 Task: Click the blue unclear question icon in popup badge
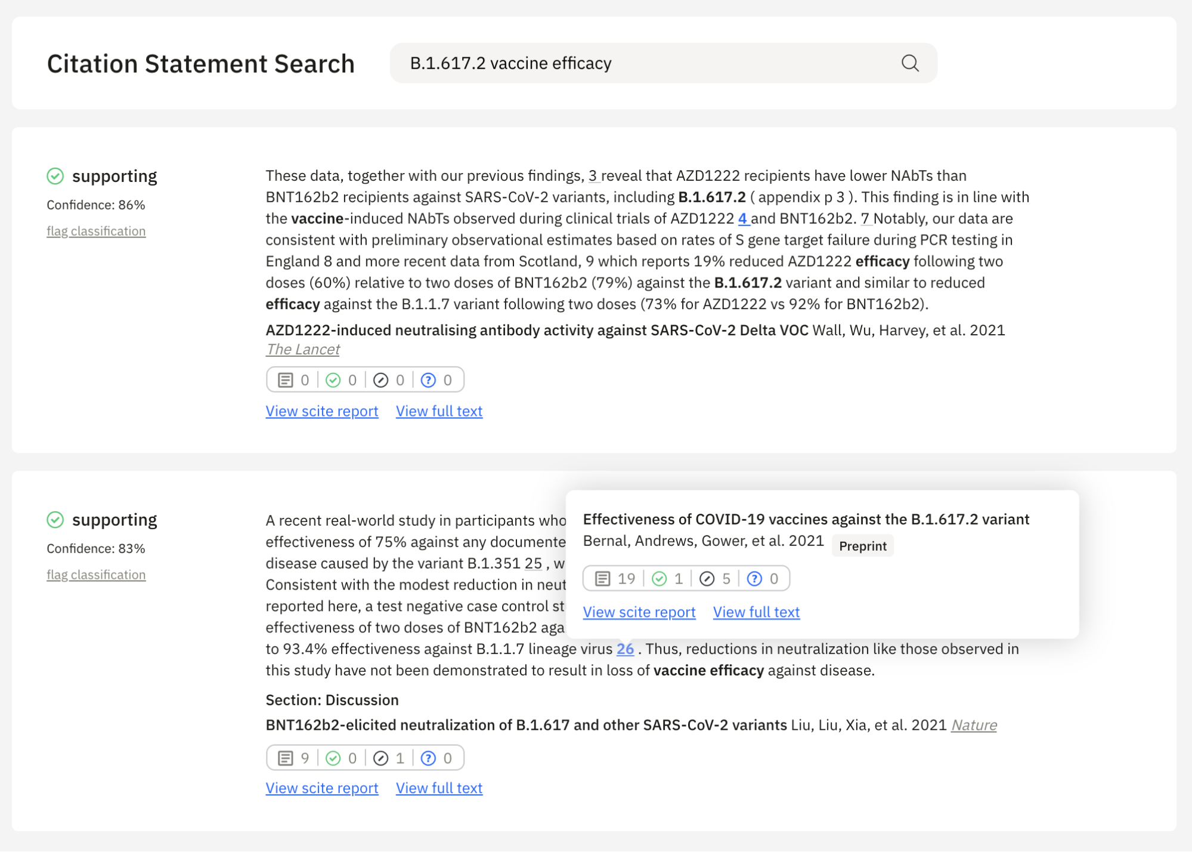754,578
